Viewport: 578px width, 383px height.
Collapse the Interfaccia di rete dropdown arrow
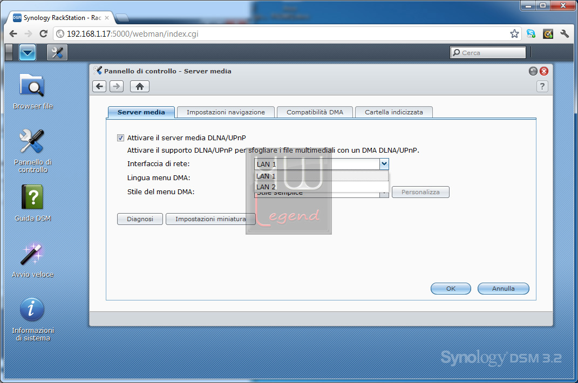click(x=384, y=163)
